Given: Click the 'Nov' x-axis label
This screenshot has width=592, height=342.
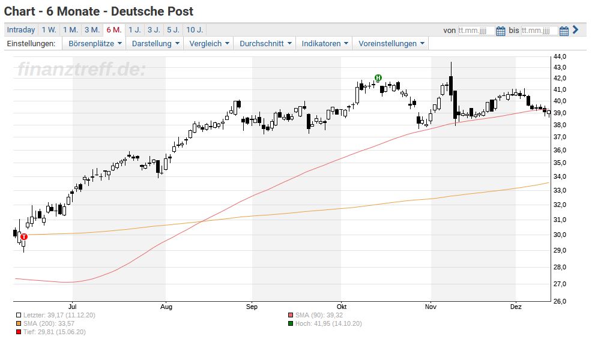Looking at the screenshot, I should [x=430, y=307].
